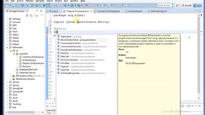Toggle code fold marker on line 12
Viewport: 205px width, 115px height.
[53, 52]
